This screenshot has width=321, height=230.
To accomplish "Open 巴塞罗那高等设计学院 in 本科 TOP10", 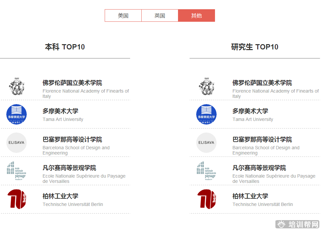I will pyautogui.click(x=72, y=139).
